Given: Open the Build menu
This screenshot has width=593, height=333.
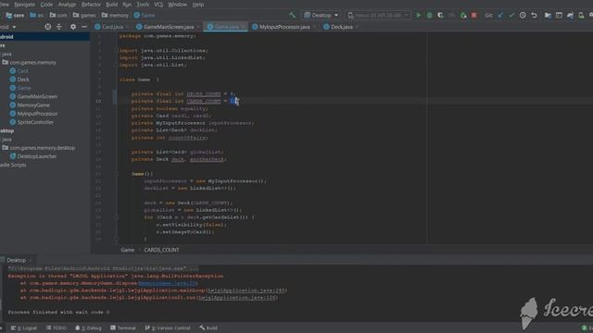Looking at the screenshot, I should (111, 5).
